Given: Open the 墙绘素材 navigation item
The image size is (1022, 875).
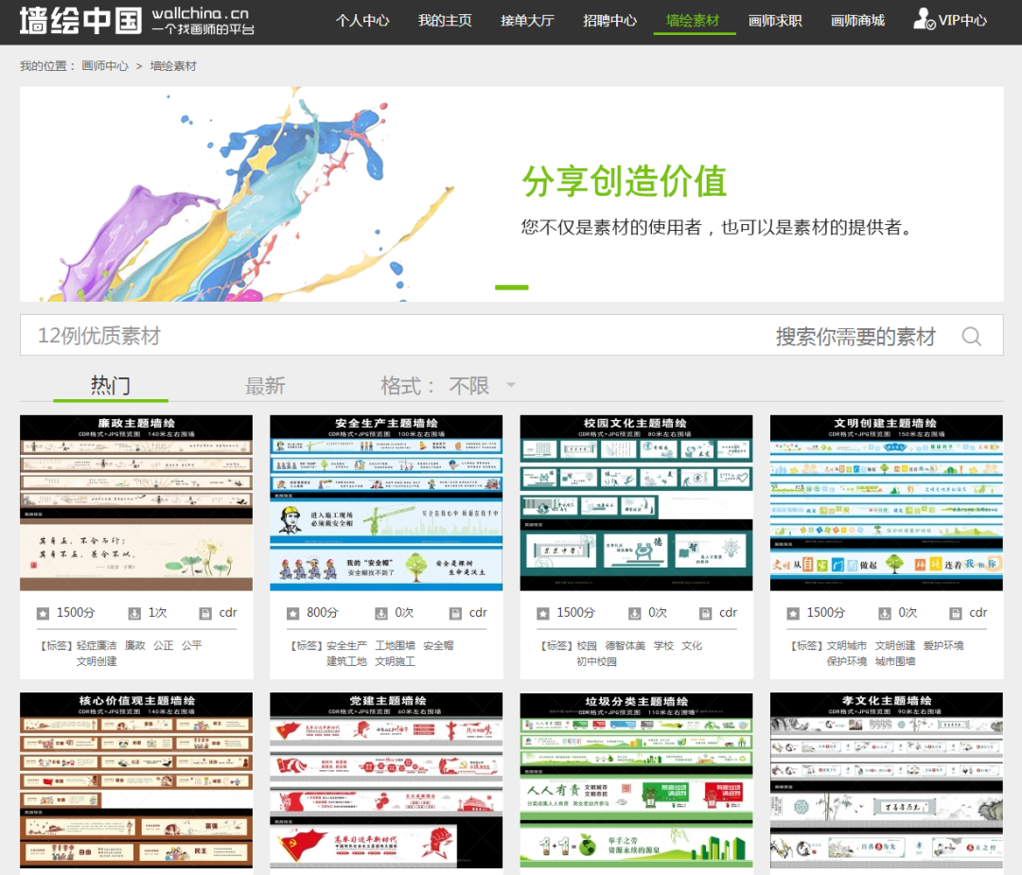Looking at the screenshot, I should (694, 20).
